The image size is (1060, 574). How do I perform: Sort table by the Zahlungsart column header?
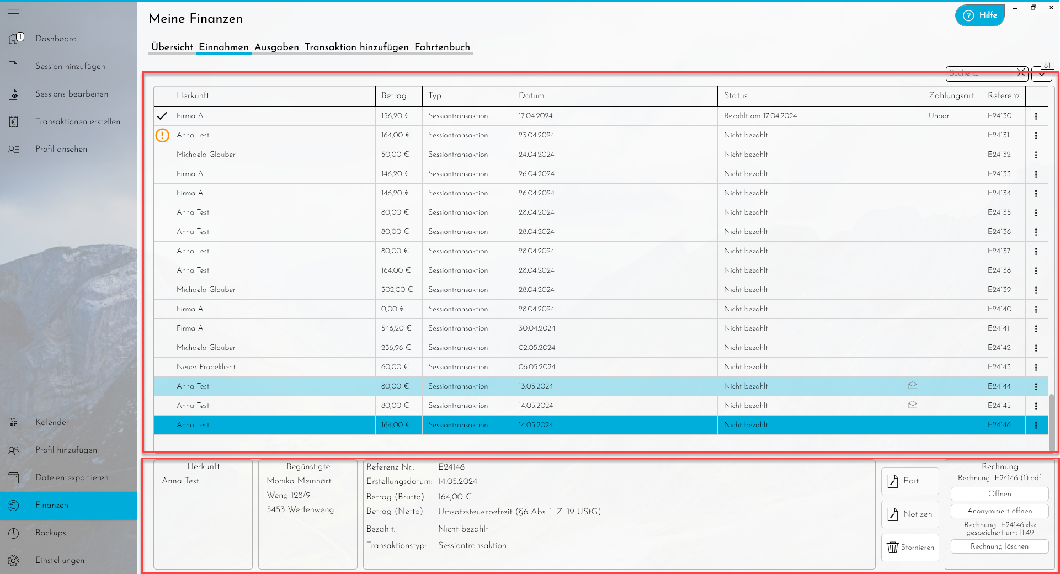pos(952,96)
